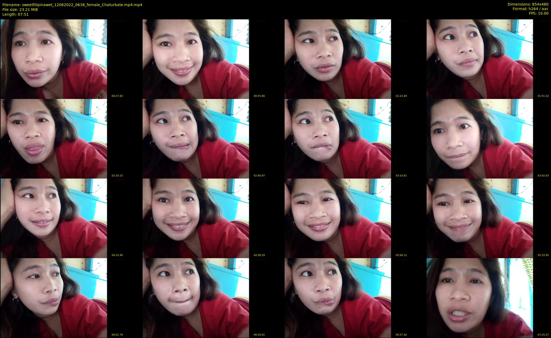Click the Filename text in header
This screenshot has width=551, height=338.
point(72,5)
